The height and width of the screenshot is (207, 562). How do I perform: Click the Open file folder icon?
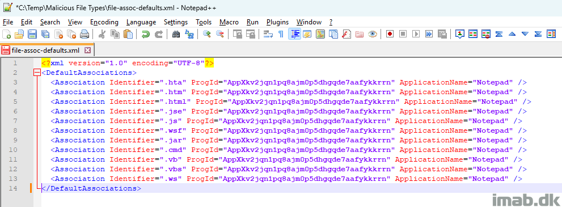point(19,34)
